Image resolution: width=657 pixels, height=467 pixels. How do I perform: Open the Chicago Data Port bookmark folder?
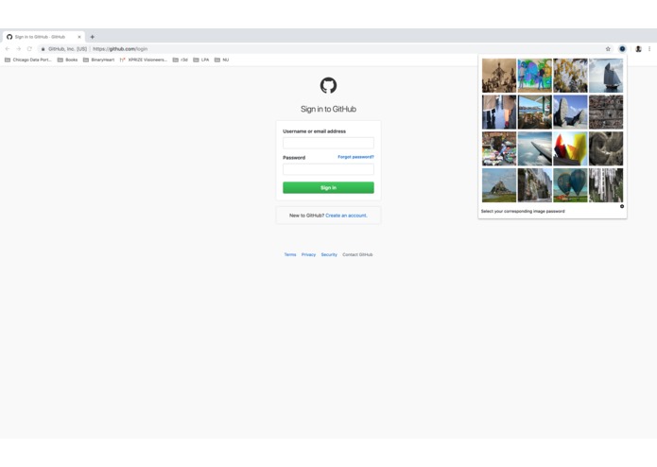(x=28, y=60)
